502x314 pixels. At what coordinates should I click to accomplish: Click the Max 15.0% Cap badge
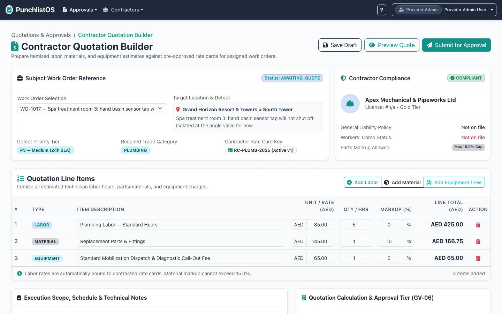469,147
